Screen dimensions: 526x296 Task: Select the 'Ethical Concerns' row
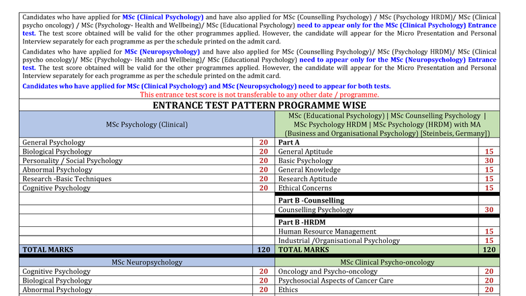(x=305, y=188)
